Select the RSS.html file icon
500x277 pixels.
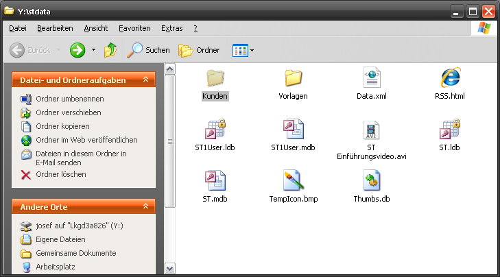point(450,77)
